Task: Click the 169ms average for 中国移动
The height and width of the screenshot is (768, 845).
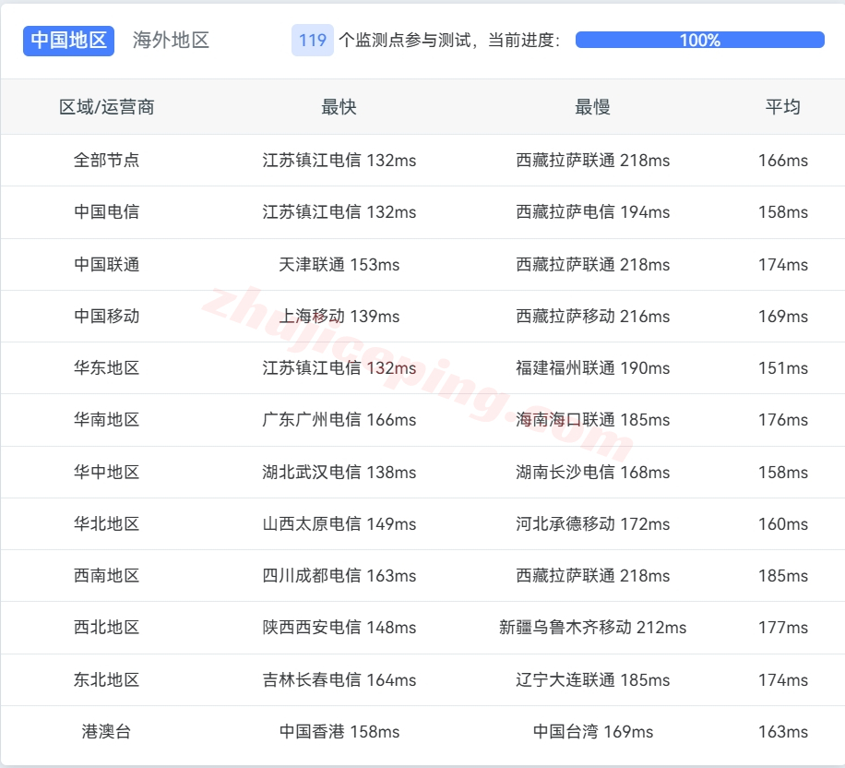Action: pyautogui.click(x=783, y=316)
